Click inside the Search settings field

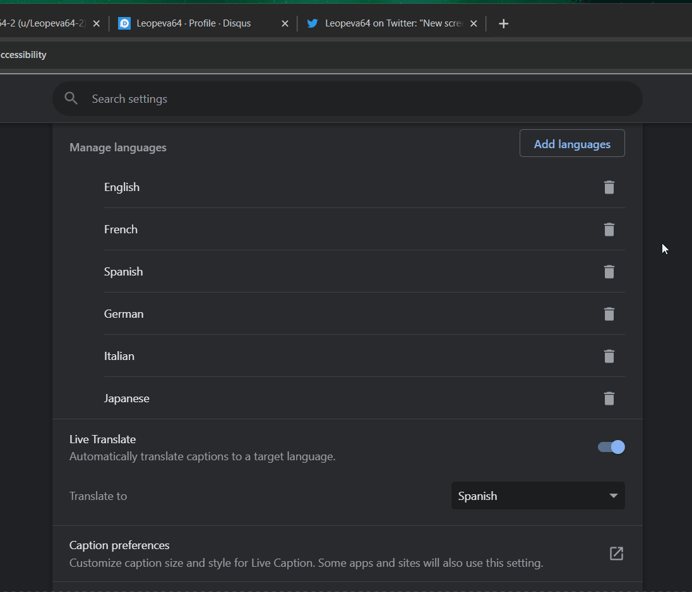pos(189,98)
